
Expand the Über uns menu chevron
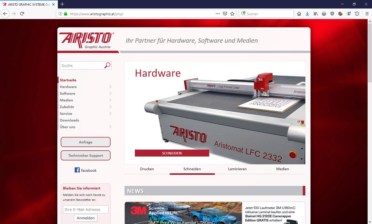[110, 127]
